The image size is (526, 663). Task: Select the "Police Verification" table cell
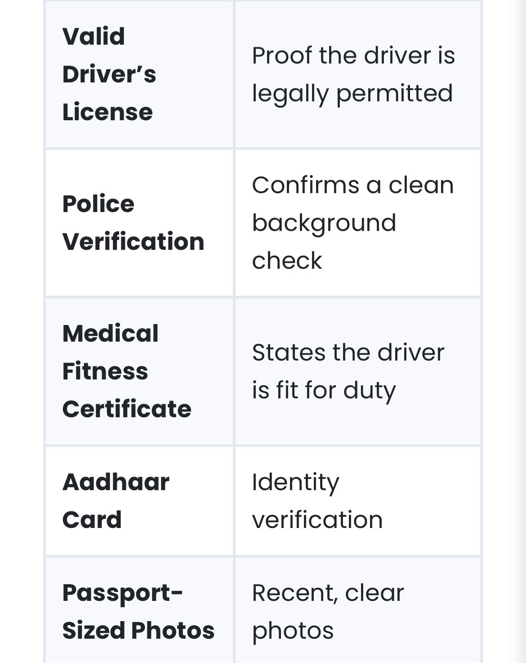(139, 223)
